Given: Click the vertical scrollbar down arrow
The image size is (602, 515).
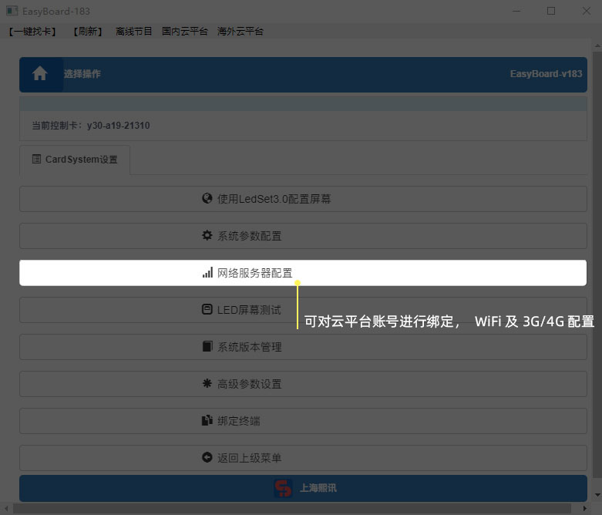Looking at the screenshot, I should 597,495.
